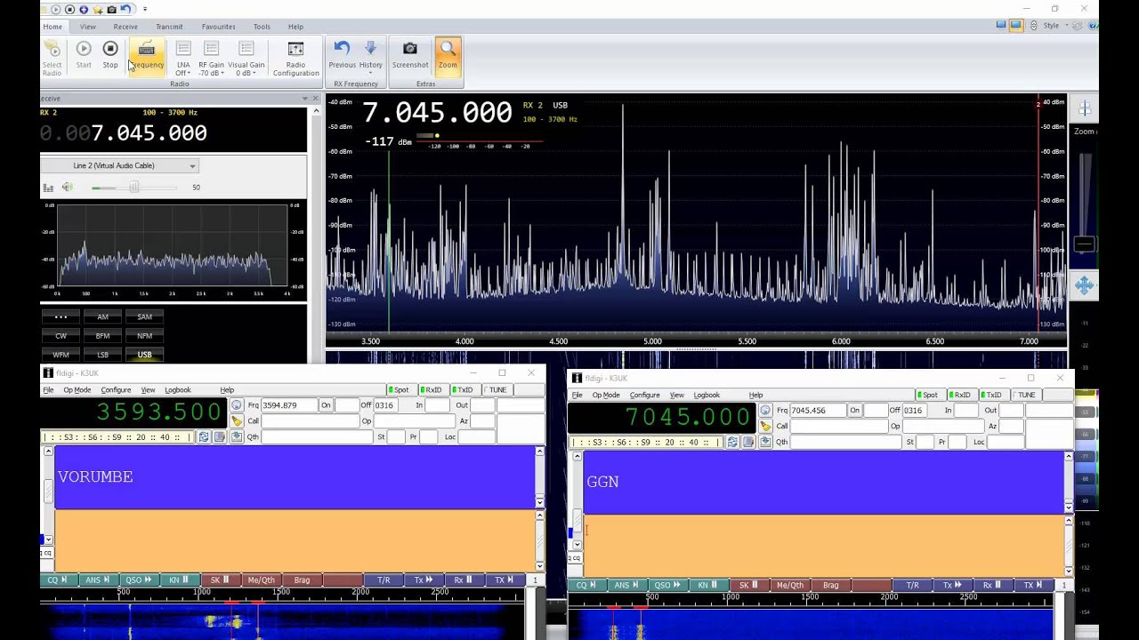Click globe QRZ lookup icon in right fldigi
Image resolution: width=1139 pixels, height=640 pixels.
[x=764, y=411]
